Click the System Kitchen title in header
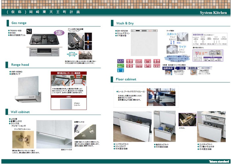Image resolution: width=231 pixels, height=164 pixels. (213, 13)
